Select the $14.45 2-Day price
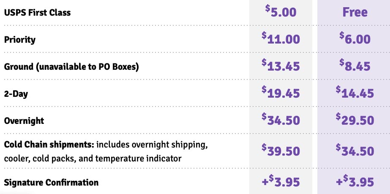The width and height of the screenshot is (390, 194). (x=355, y=92)
